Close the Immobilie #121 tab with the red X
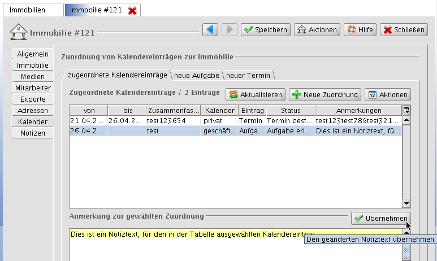Screen dimensions: 437x261 pos(132,11)
